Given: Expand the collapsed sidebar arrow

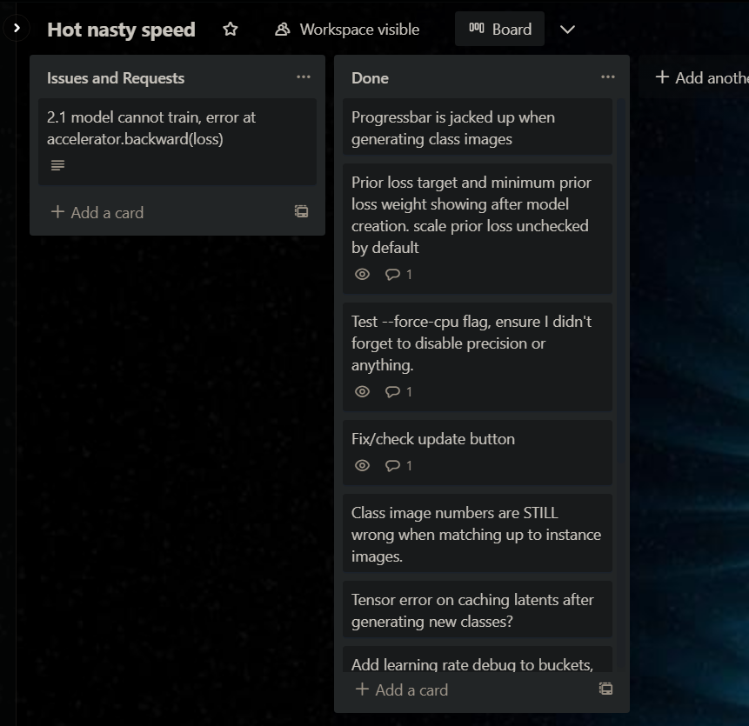Looking at the screenshot, I should [x=17, y=29].
